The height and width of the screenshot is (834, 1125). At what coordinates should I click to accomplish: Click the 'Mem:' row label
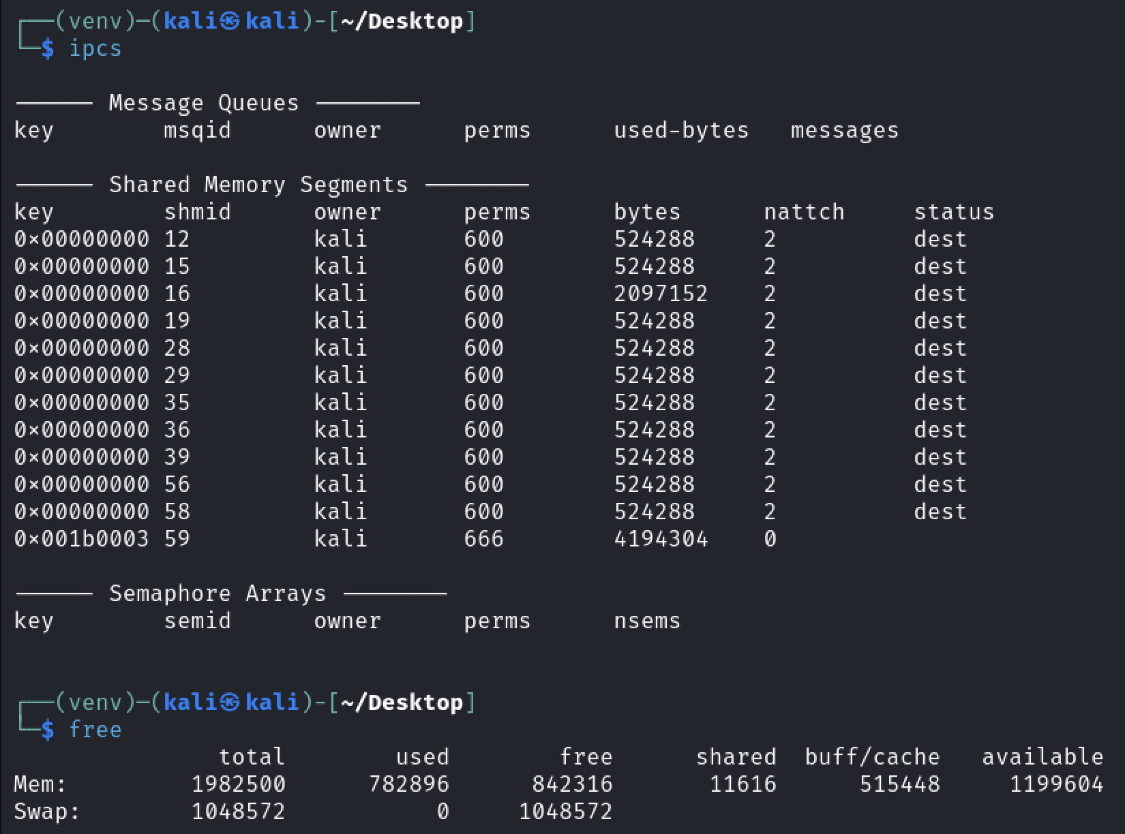(x=40, y=784)
